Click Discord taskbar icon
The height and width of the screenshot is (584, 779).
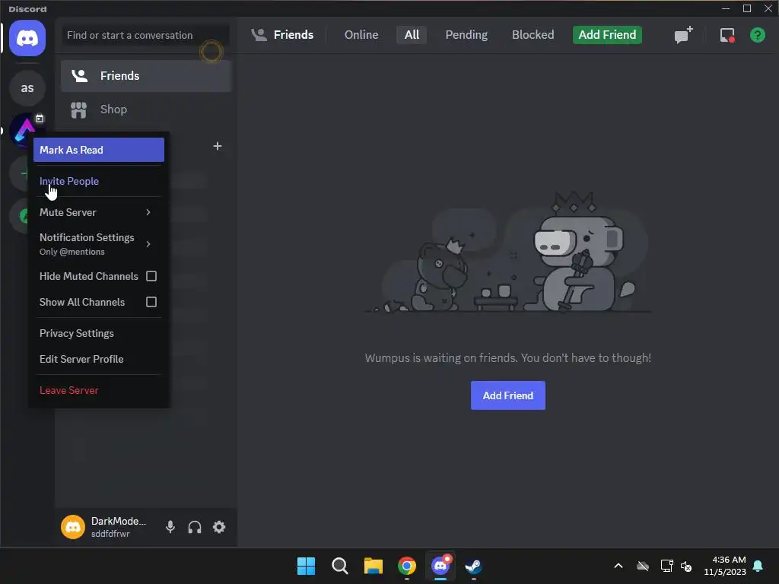tap(440, 566)
